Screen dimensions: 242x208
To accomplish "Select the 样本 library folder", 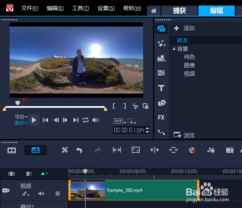I will (182, 40).
